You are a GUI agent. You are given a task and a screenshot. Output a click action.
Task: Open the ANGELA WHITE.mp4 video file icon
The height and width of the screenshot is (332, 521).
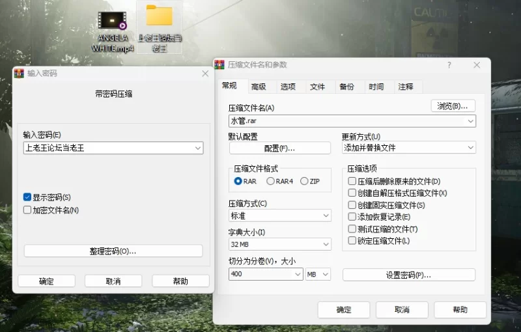pyautogui.click(x=113, y=21)
